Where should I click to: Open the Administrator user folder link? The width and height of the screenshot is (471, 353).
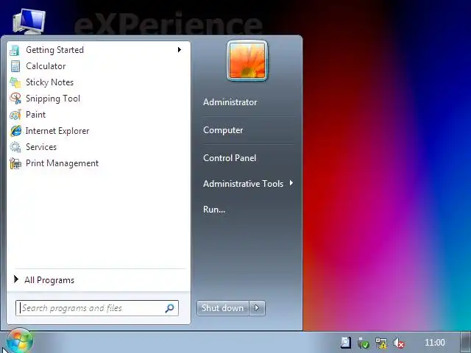click(230, 102)
